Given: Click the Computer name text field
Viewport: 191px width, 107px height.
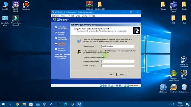Looking at the screenshot, I should click(x=118, y=46).
